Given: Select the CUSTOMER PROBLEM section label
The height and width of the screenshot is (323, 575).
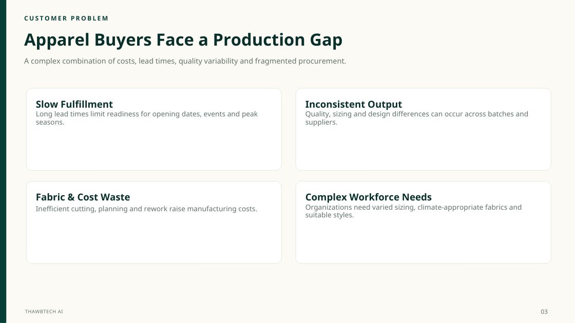Looking at the screenshot, I should pos(66,18).
